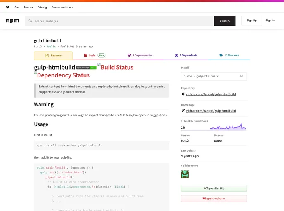Viewport: 284px width, 211px height.
Task: Click the heart icon in top navigation
Action: (x=7, y=7)
